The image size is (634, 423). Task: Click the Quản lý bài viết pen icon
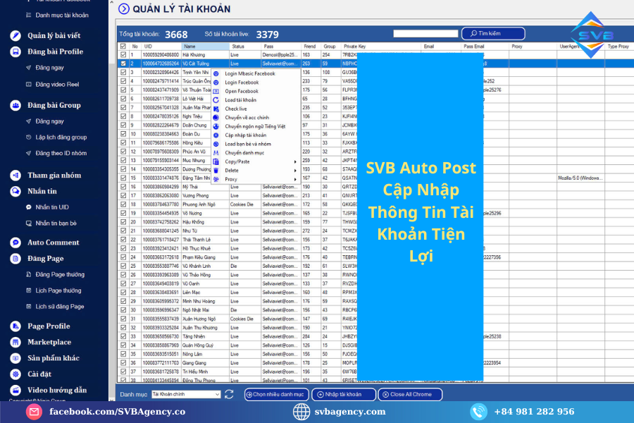pyautogui.click(x=15, y=36)
